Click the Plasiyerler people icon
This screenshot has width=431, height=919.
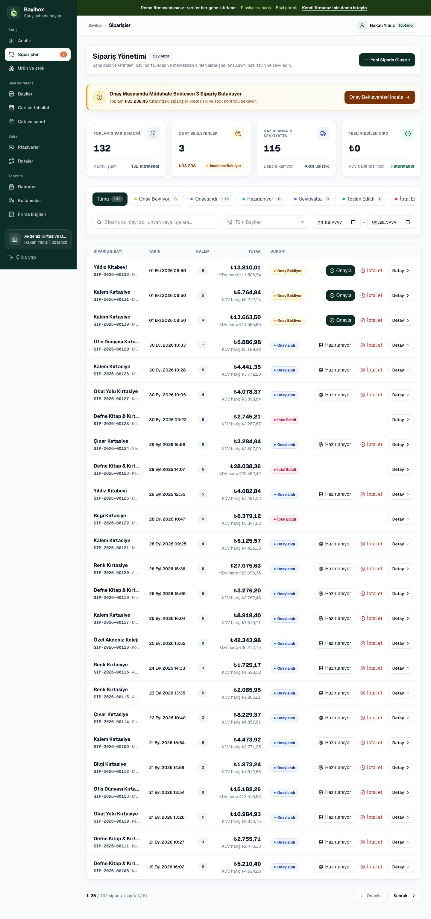[x=11, y=147]
